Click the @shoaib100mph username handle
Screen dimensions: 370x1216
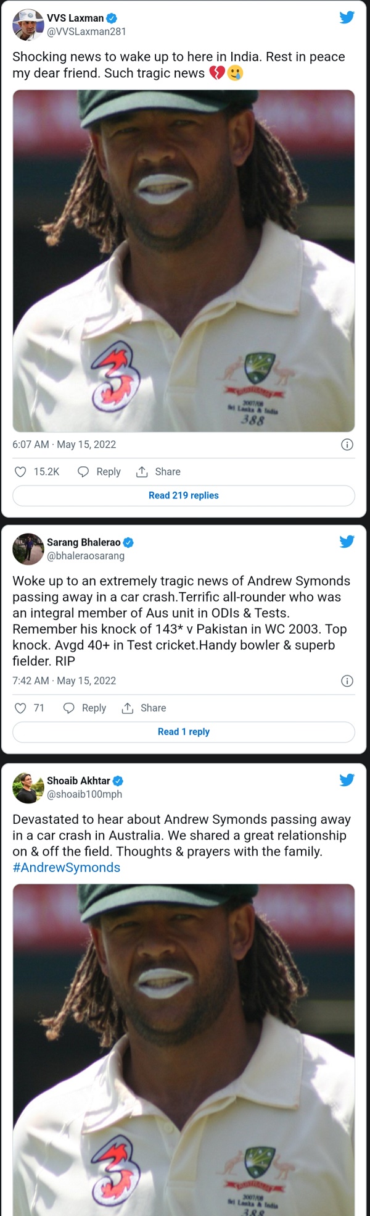pyautogui.click(x=84, y=795)
